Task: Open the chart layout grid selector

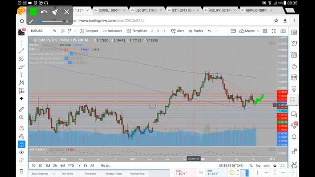Action: (x=233, y=31)
